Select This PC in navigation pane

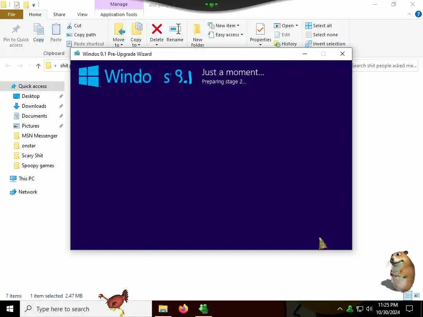(x=26, y=178)
